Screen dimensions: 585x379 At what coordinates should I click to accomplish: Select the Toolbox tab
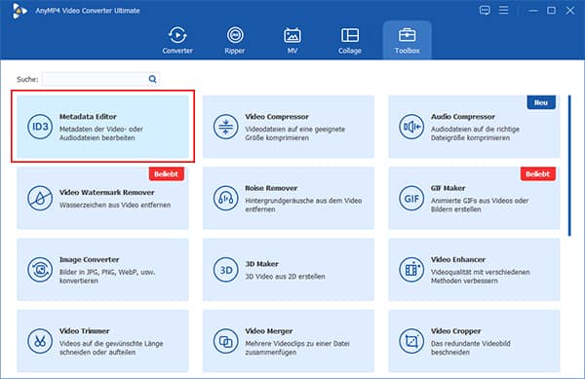coord(407,40)
